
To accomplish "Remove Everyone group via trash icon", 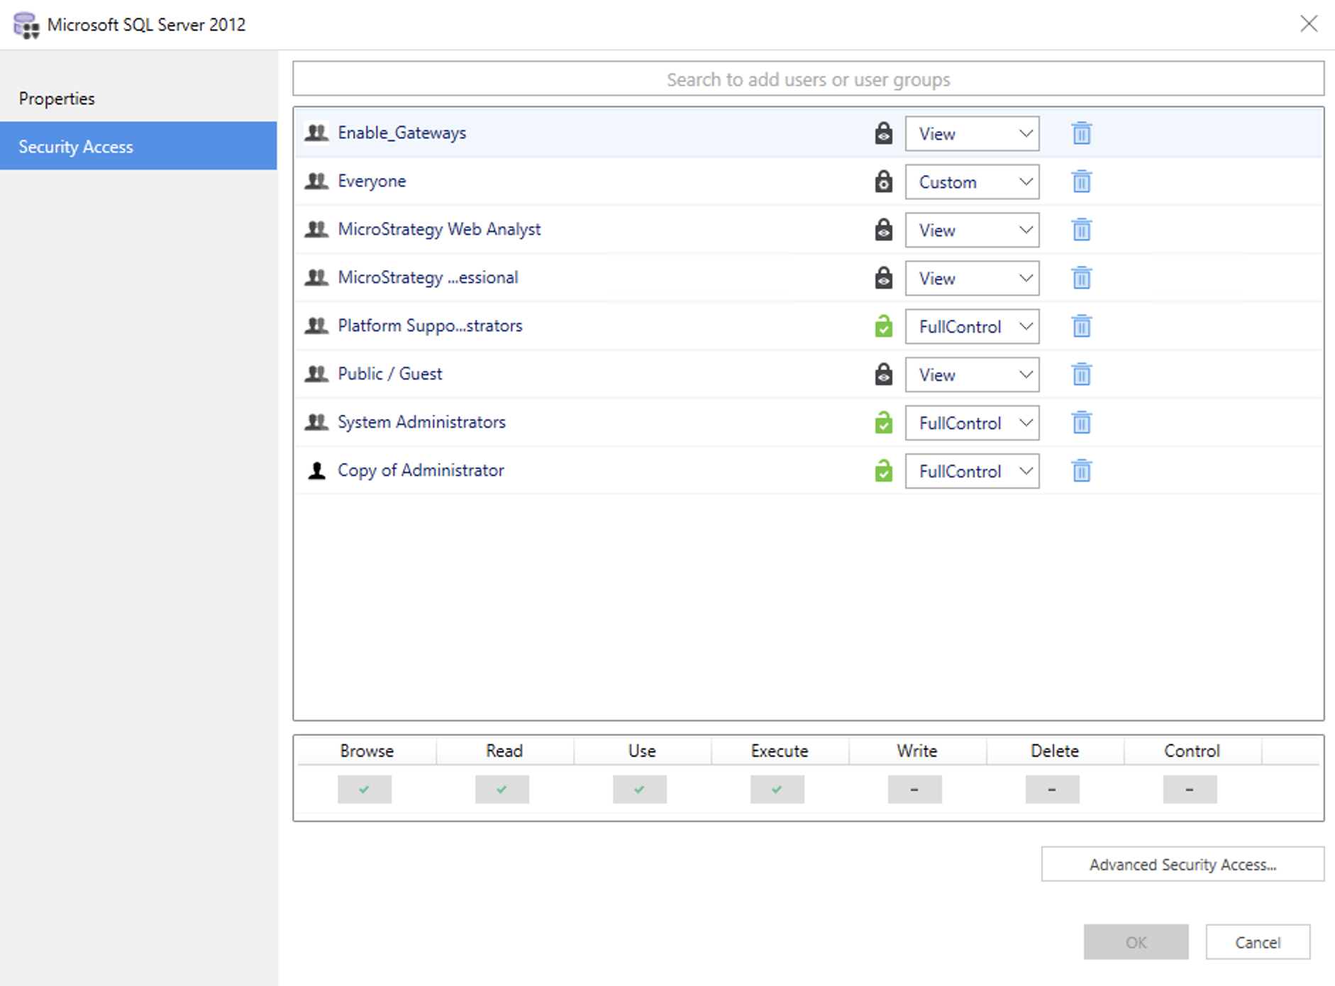I will [x=1081, y=182].
